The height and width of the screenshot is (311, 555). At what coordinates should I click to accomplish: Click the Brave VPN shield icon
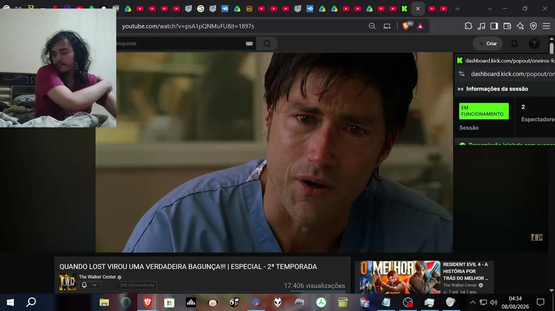(x=533, y=26)
